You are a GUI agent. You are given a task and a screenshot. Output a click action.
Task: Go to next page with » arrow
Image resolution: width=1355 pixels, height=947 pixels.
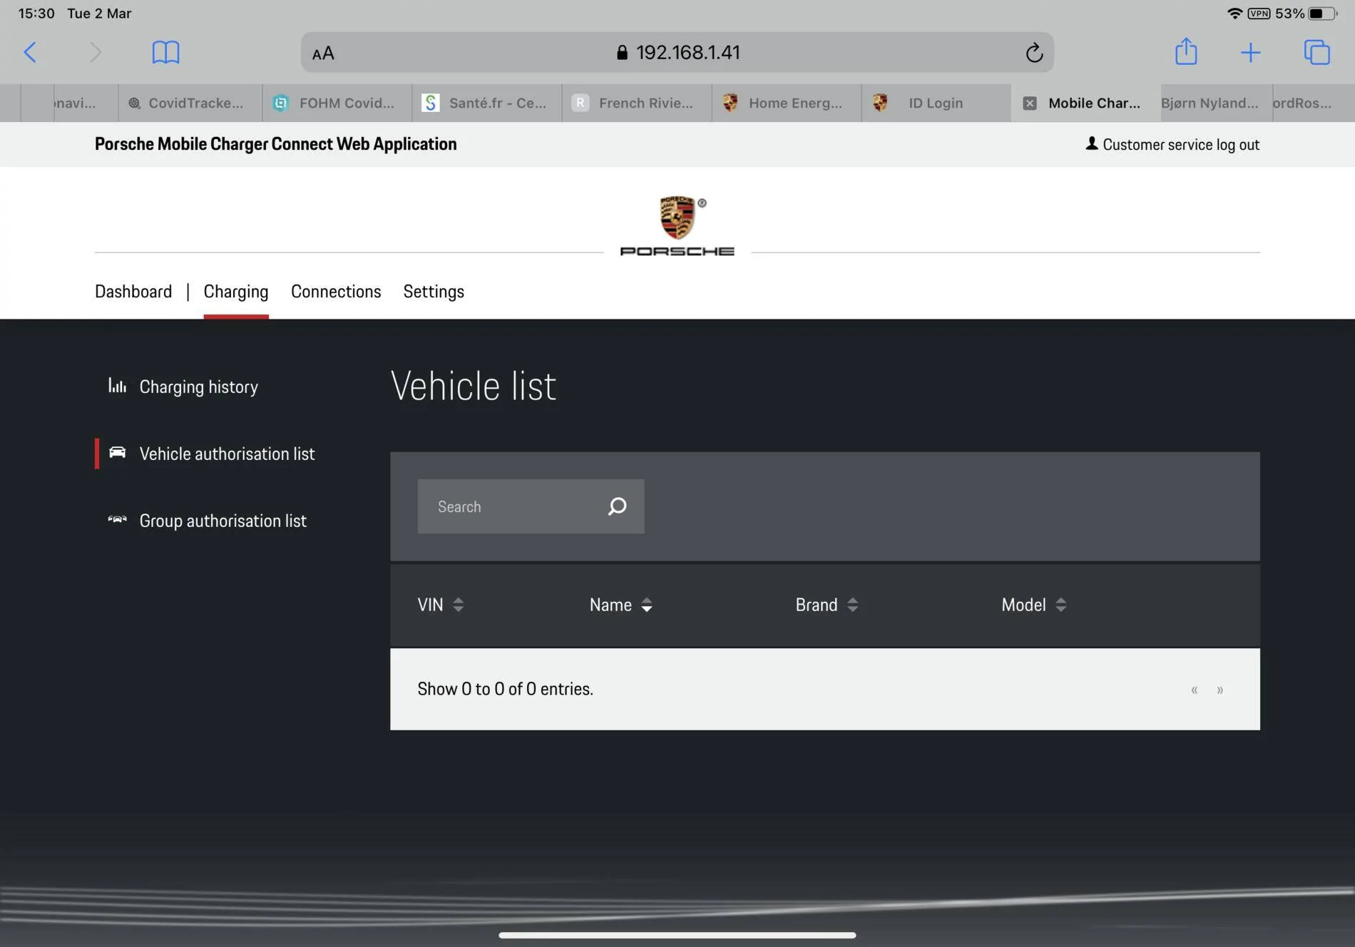[1219, 690]
